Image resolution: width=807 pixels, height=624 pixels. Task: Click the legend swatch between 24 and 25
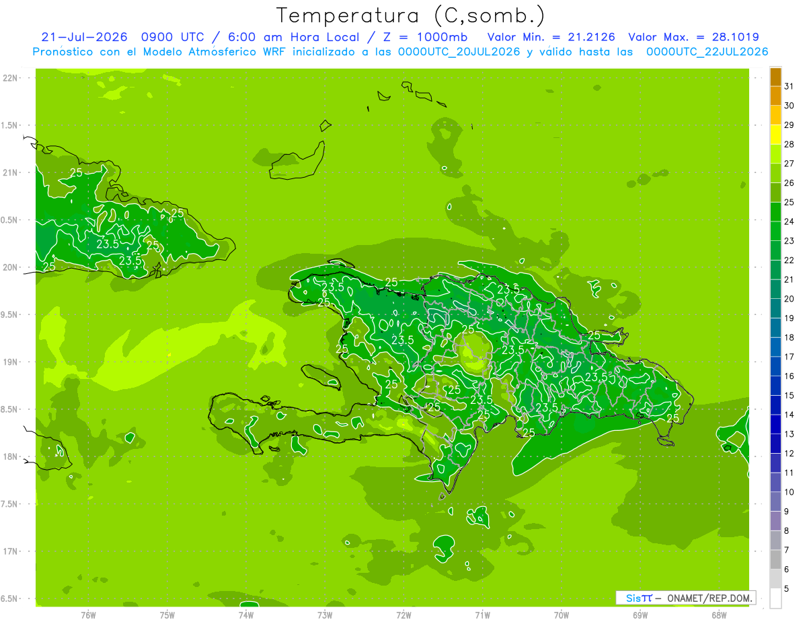point(775,212)
